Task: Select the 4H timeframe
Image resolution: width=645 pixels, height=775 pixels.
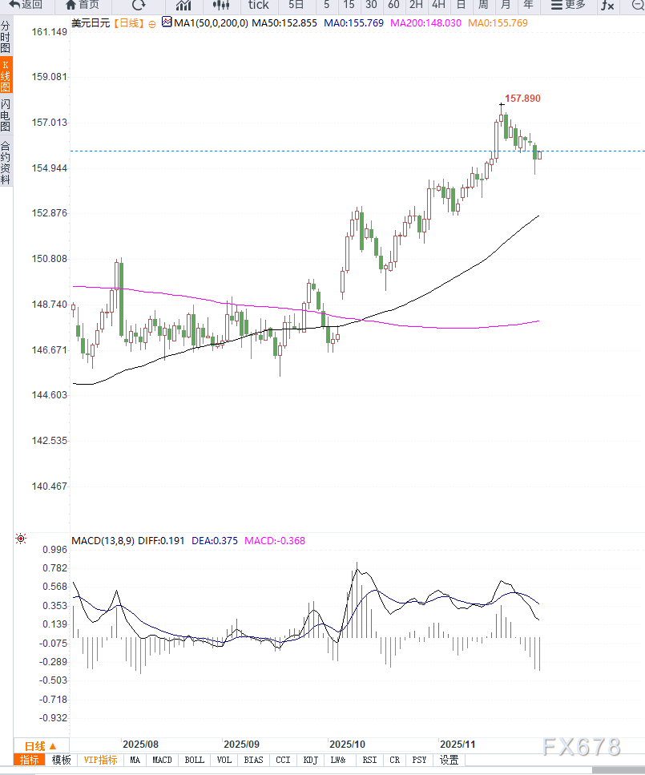Action: pos(438,5)
